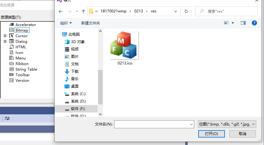The height and width of the screenshot is (145, 264).
Task: Open 下载 folder in navigation pane
Action: (72, 71)
